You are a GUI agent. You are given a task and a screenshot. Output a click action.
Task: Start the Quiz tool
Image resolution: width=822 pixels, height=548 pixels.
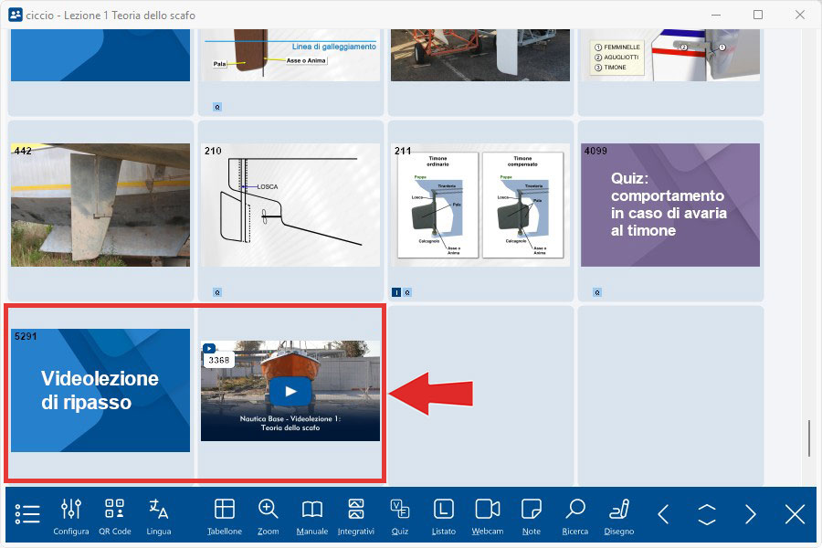click(x=400, y=514)
